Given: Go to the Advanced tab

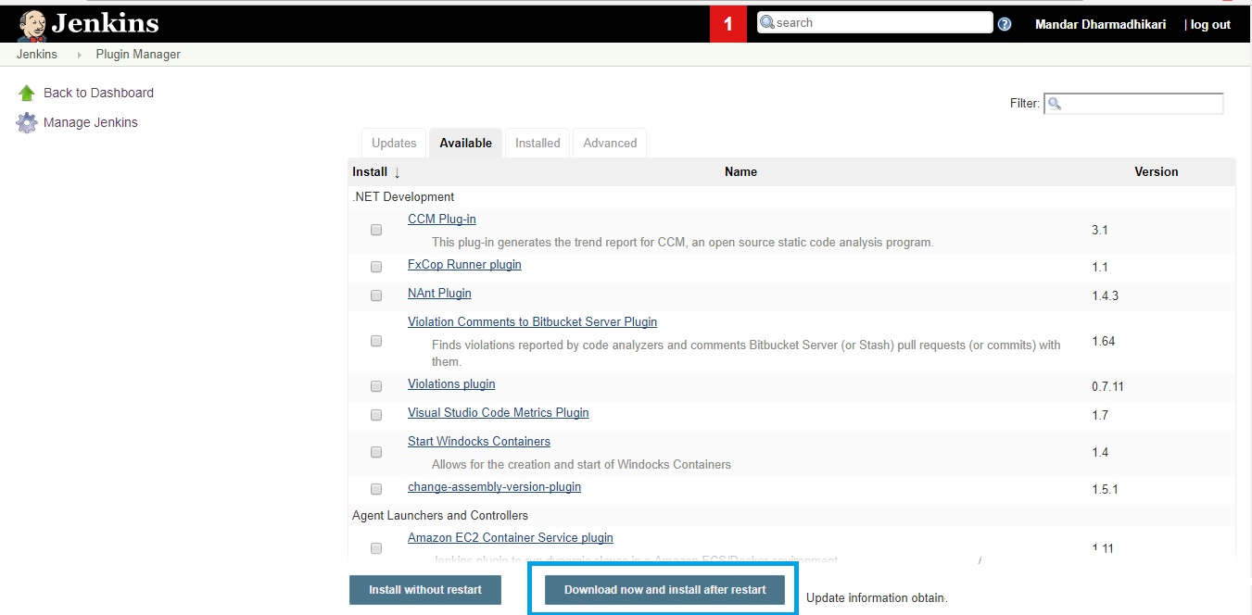Looking at the screenshot, I should pos(610,143).
